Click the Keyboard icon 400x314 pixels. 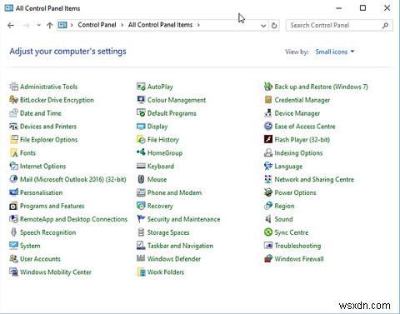141,167
